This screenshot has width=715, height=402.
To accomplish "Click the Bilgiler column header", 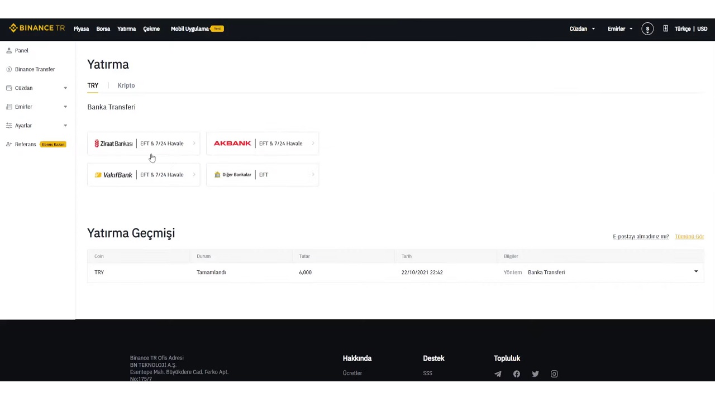I will click(511, 256).
